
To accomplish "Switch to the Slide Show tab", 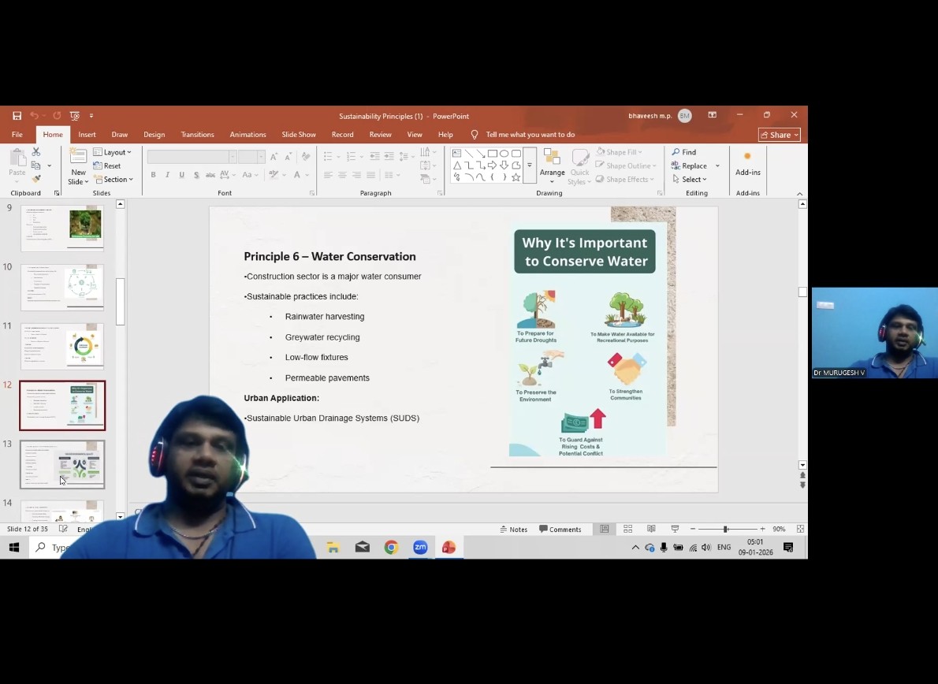I will tap(299, 135).
